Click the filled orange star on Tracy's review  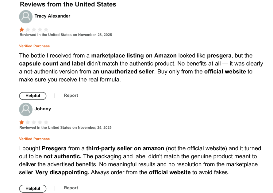[22, 30]
